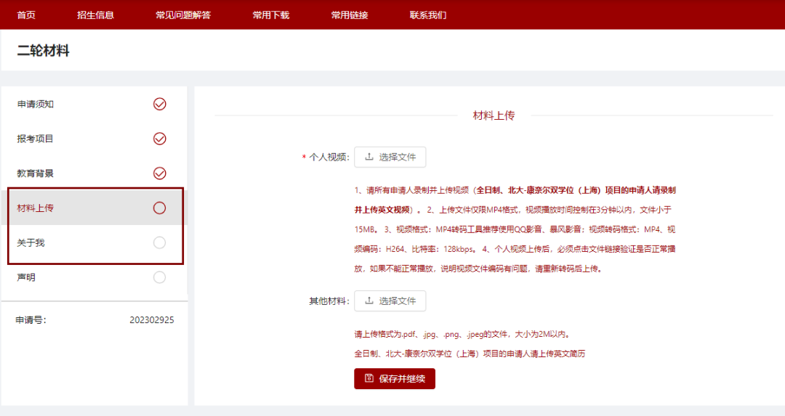Click the application number 202302925
The image size is (785, 416).
152,320
